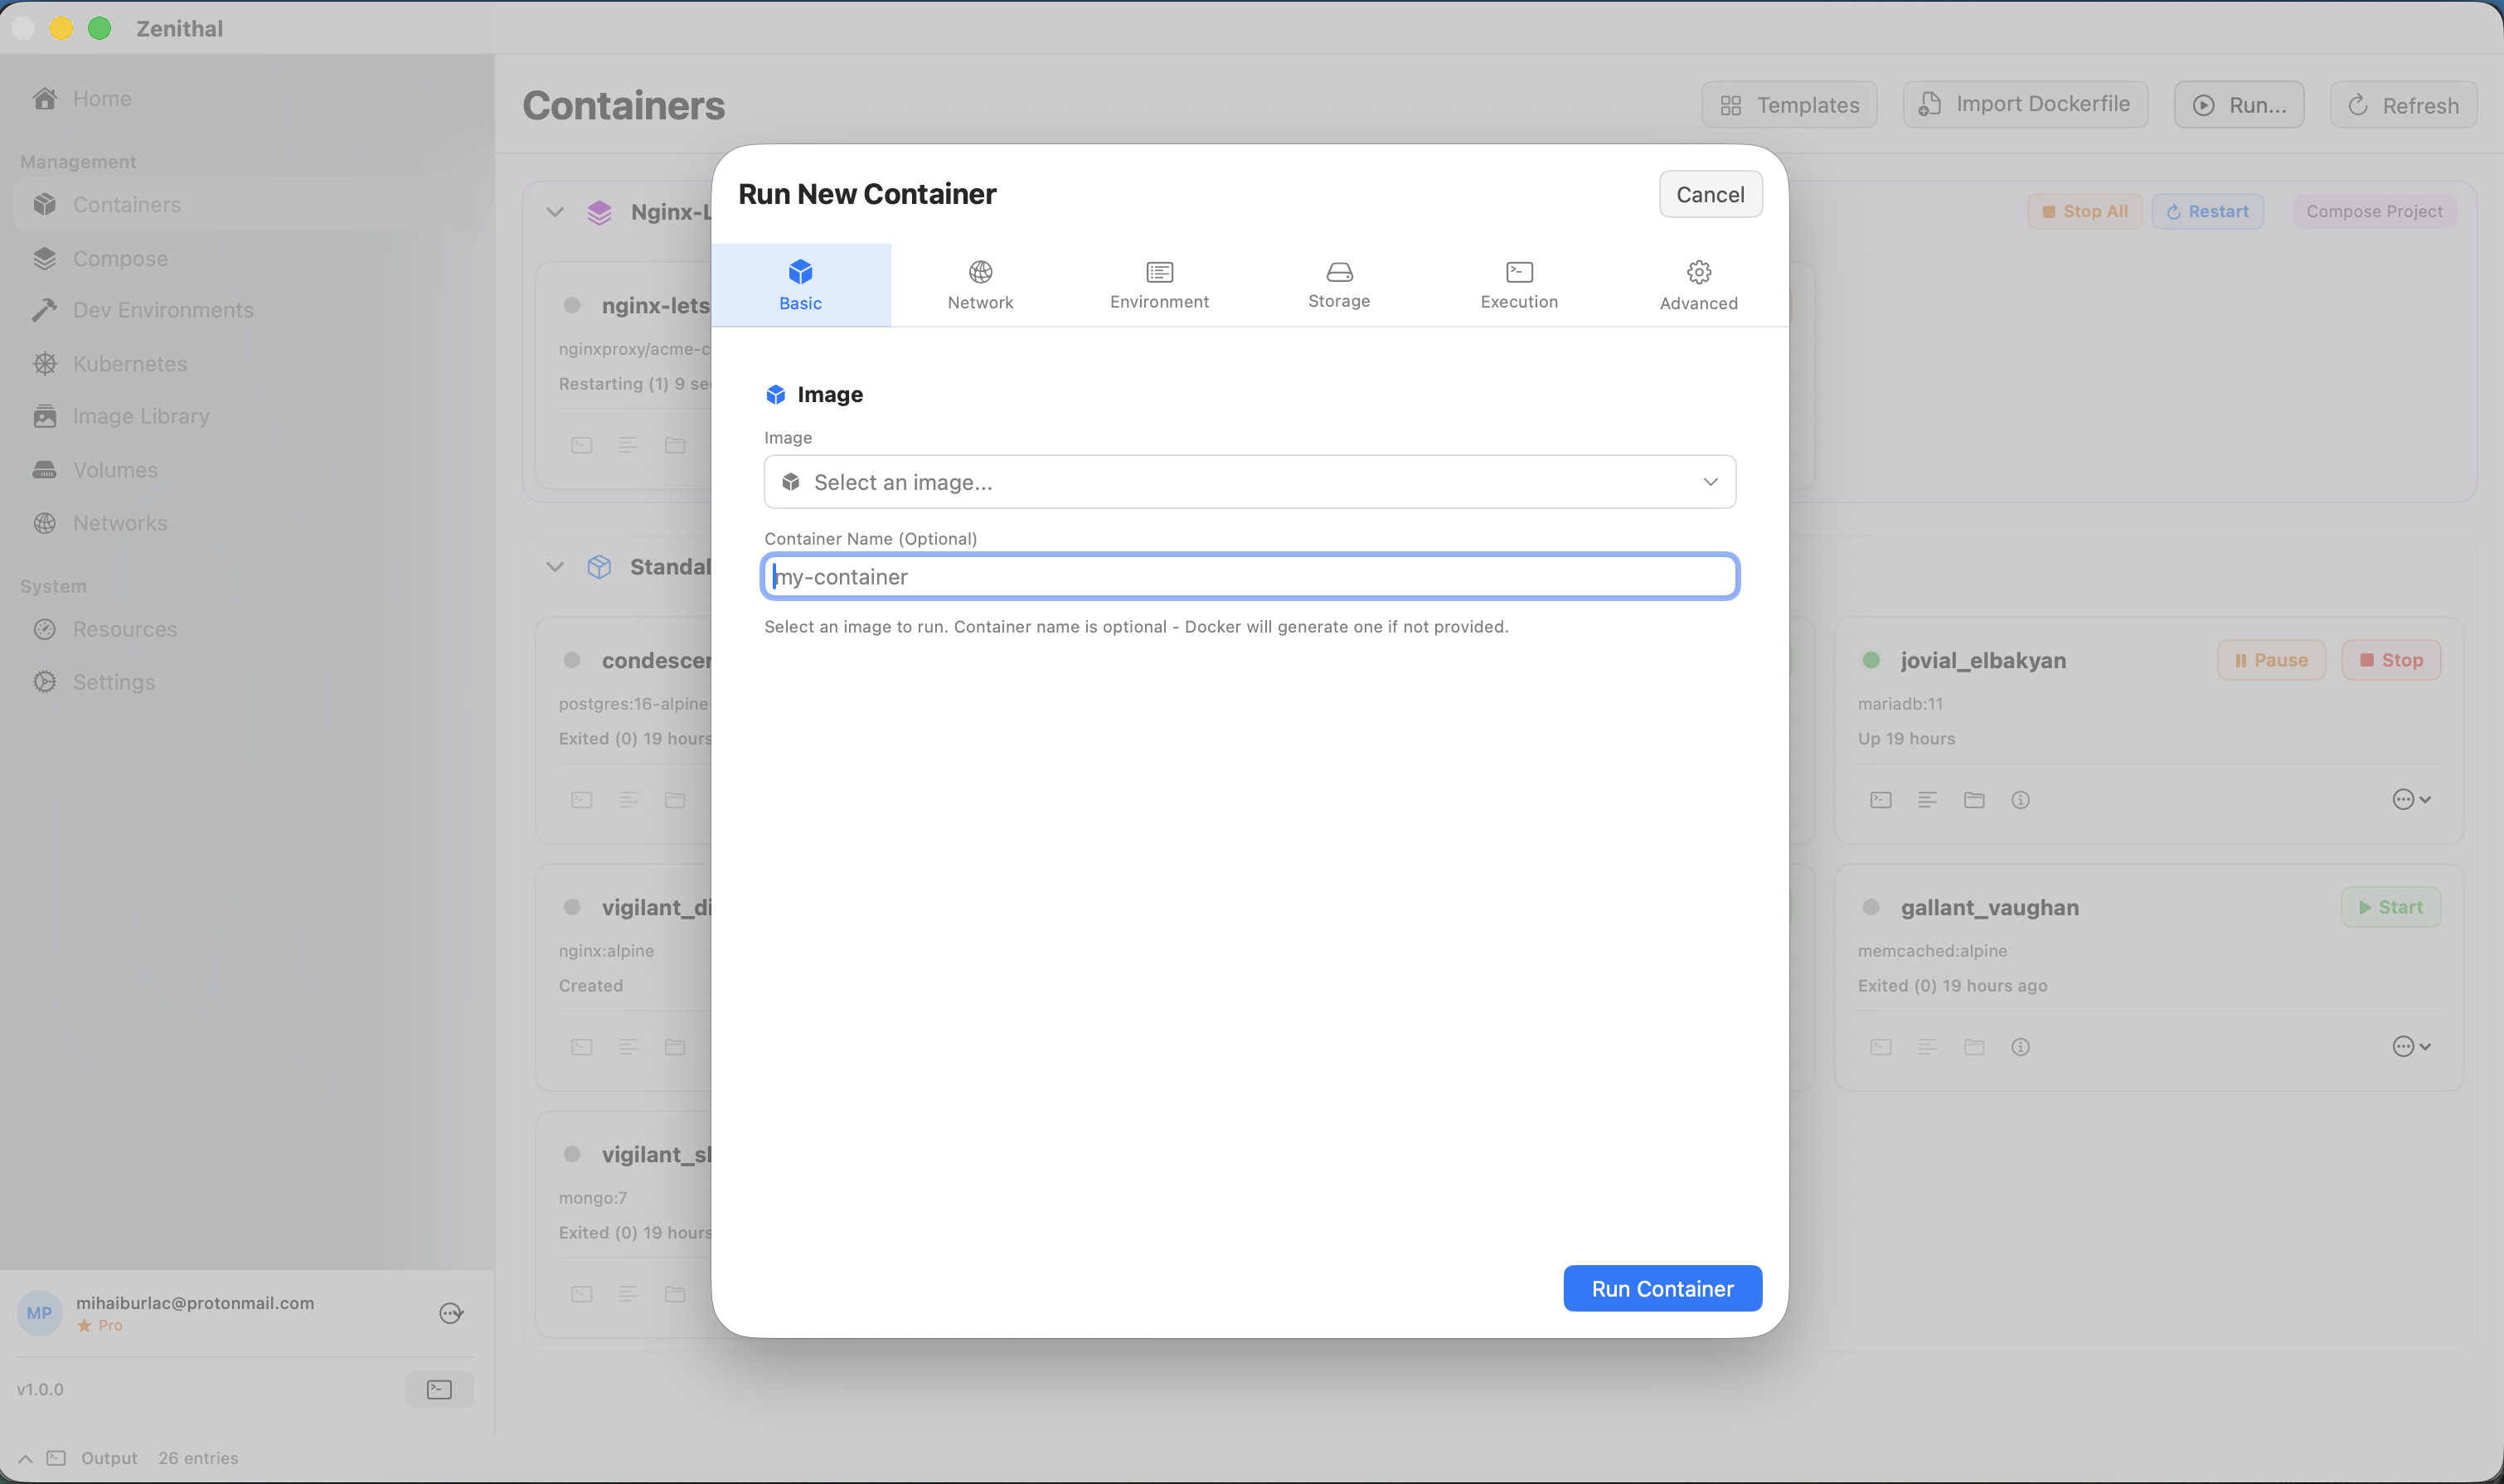Show info for gallant_vaughan container
Screen dimensions: 2504x1484
pos(2020,1047)
